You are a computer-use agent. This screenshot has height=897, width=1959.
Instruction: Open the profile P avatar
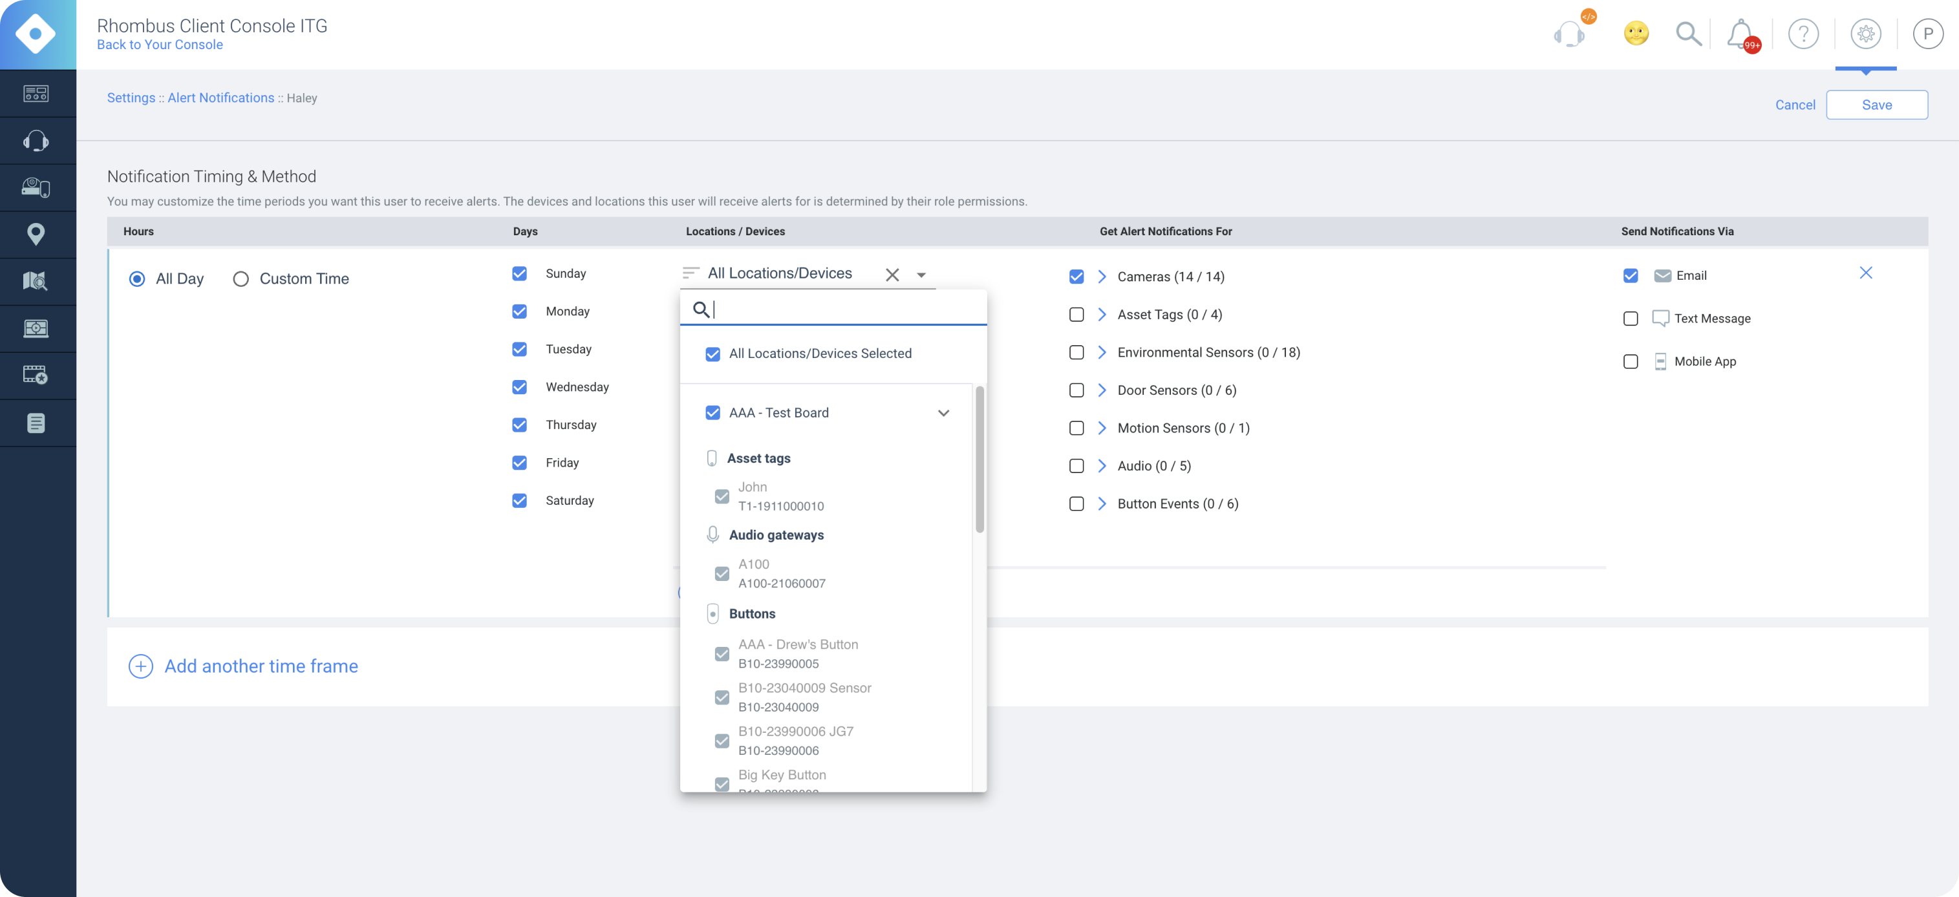[1927, 34]
